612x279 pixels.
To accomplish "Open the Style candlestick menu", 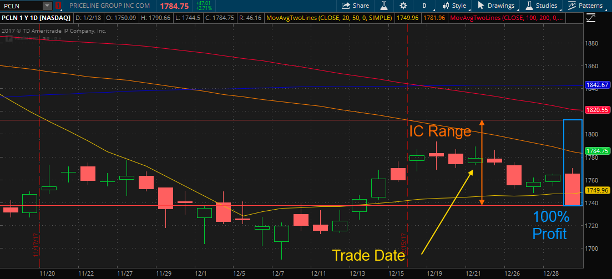I will tap(455, 6).
